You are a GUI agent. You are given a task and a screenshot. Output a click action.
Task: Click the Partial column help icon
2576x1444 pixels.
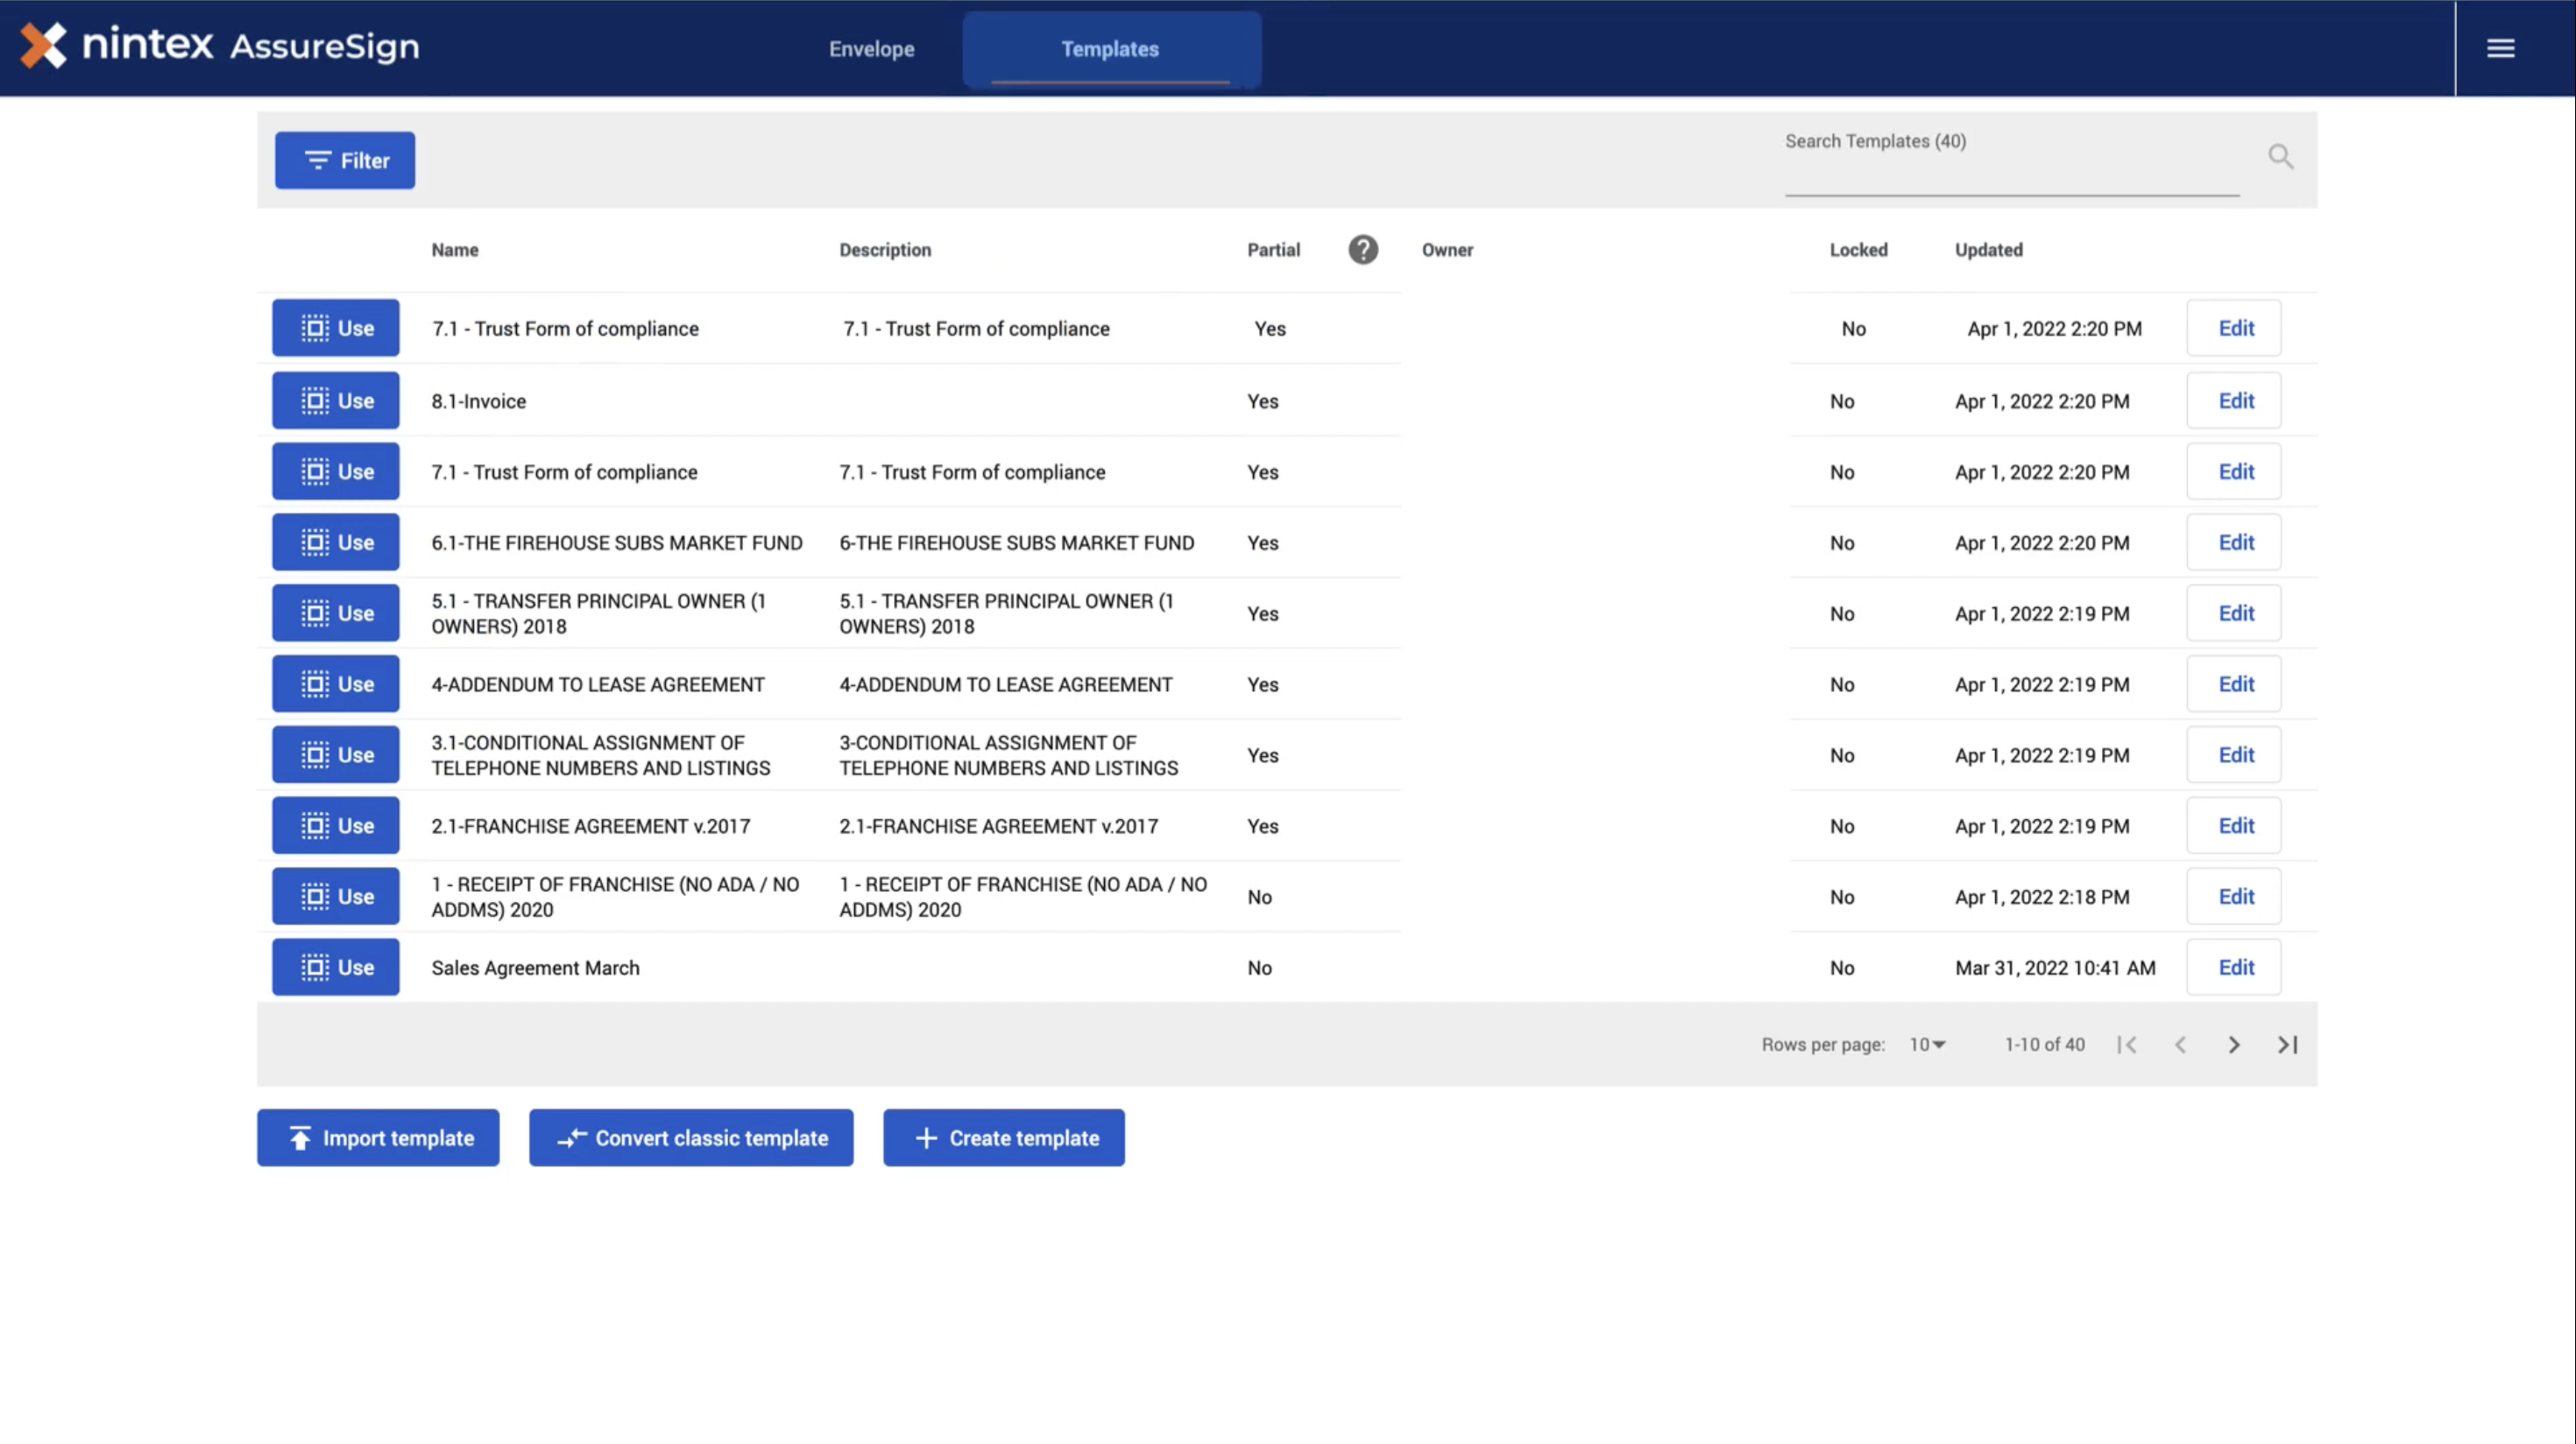pyautogui.click(x=1363, y=249)
